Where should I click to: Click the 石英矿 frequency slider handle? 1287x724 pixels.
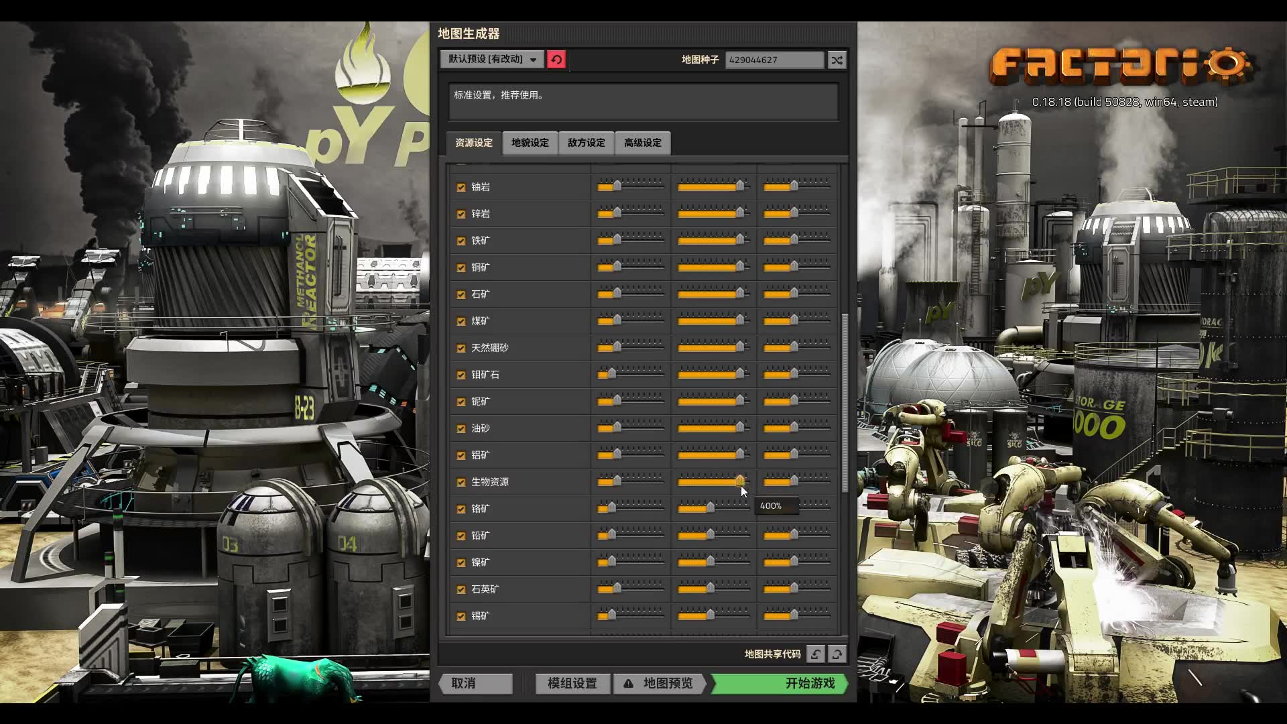[617, 588]
